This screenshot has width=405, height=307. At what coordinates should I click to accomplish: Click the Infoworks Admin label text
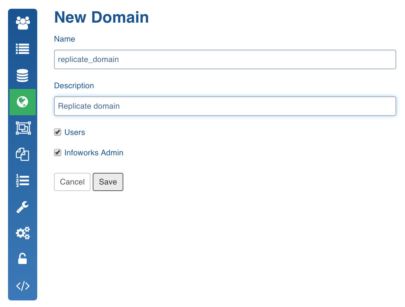coord(94,153)
